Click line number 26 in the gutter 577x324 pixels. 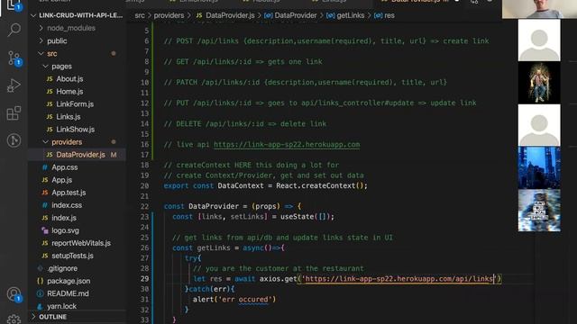tap(144, 248)
